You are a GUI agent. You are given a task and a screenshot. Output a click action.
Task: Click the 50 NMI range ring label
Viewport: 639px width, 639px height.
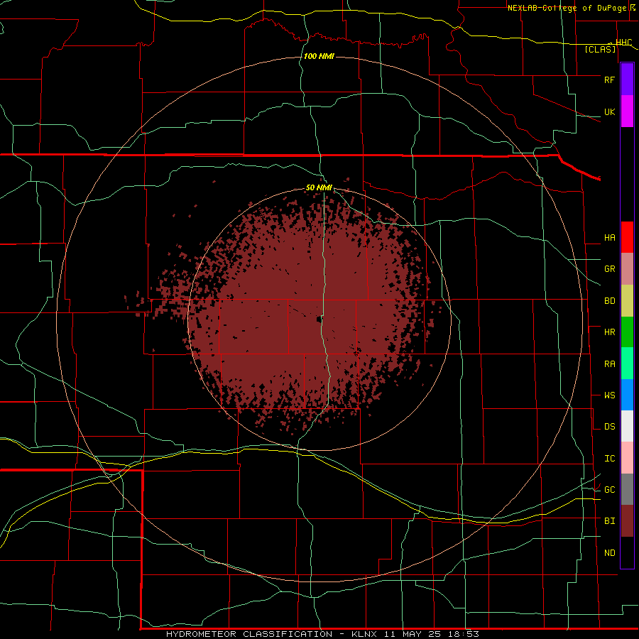(x=319, y=187)
